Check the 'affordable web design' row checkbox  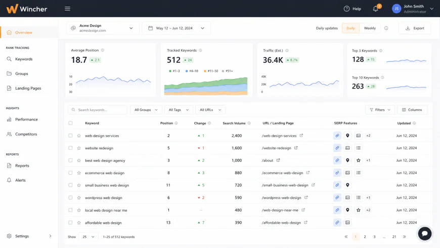coord(70,223)
